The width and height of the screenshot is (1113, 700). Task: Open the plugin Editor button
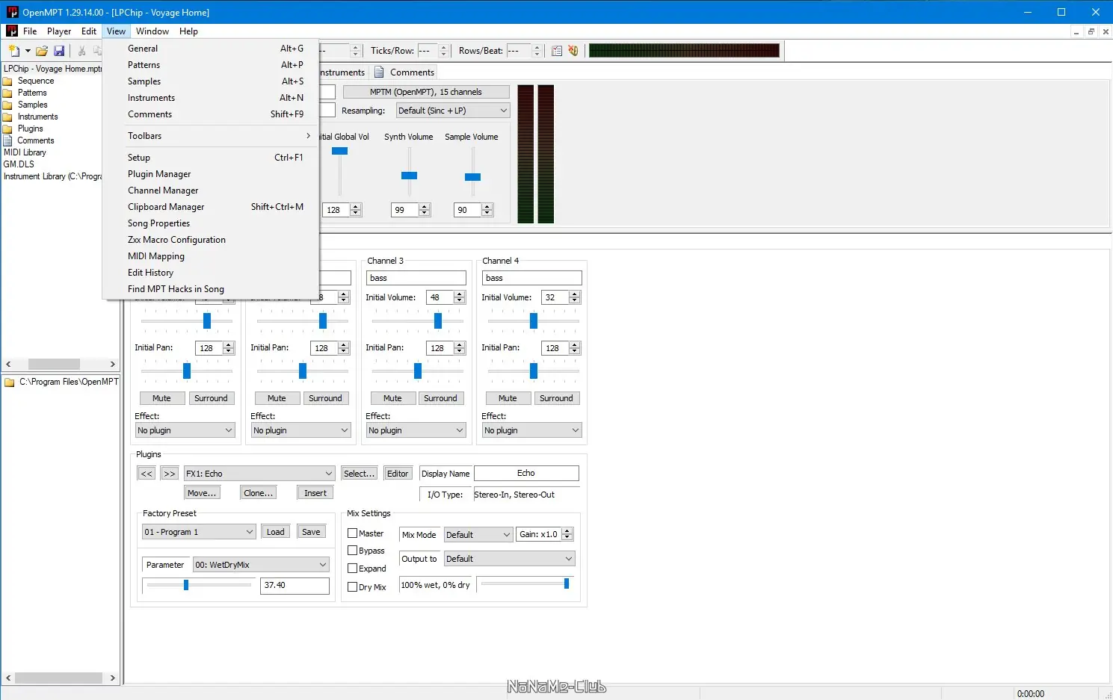click(x=398, y=474)
